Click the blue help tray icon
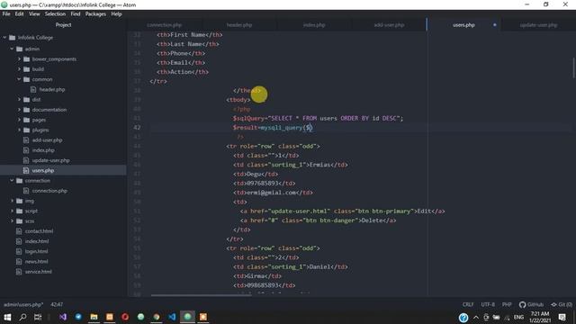Image resolution: width=576 pixels, height=324 pixels. pyautogui.click(x=463, y=318)
